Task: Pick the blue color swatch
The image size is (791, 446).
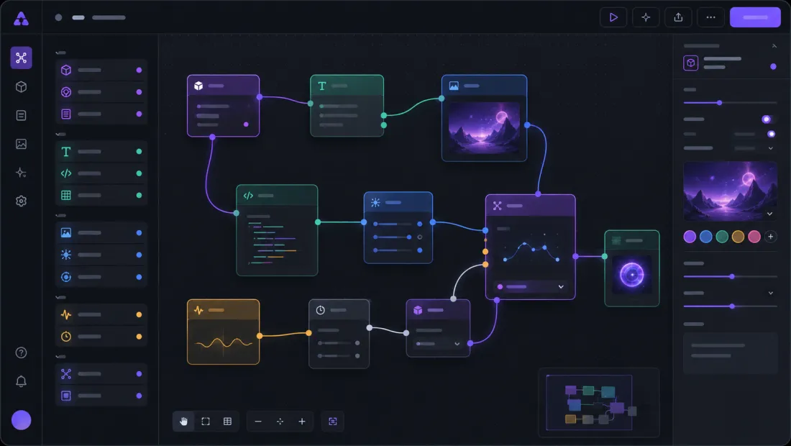Action: tap(705, 237)
